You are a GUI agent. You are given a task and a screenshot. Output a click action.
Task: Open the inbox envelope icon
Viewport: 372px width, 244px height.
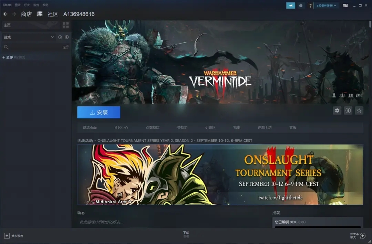[x=301, y=6]
